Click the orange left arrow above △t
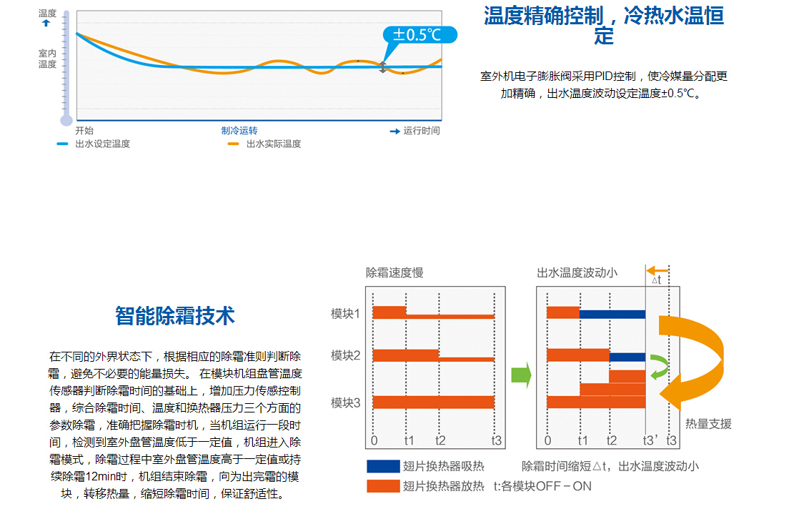 (657, 271)
